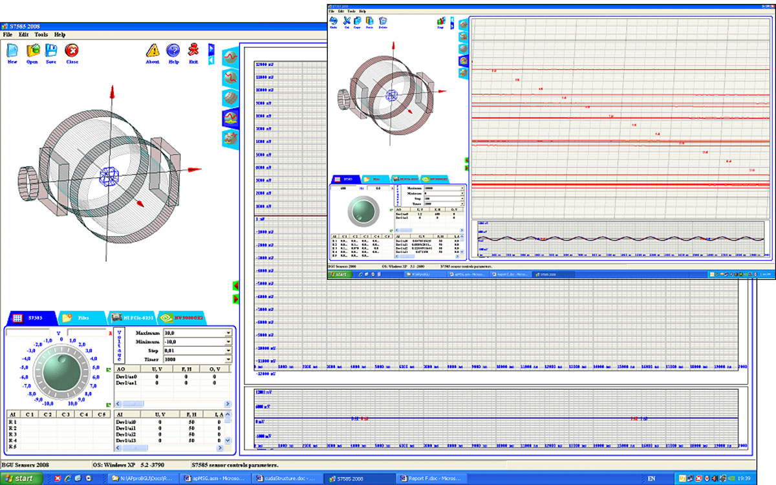Click the Exit running-figure icon

click(x=193, y=51)
